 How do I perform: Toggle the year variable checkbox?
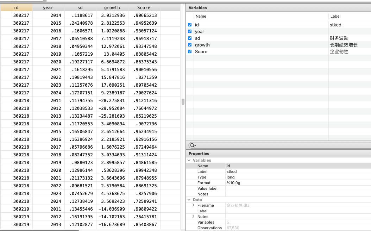pos(190,31)
